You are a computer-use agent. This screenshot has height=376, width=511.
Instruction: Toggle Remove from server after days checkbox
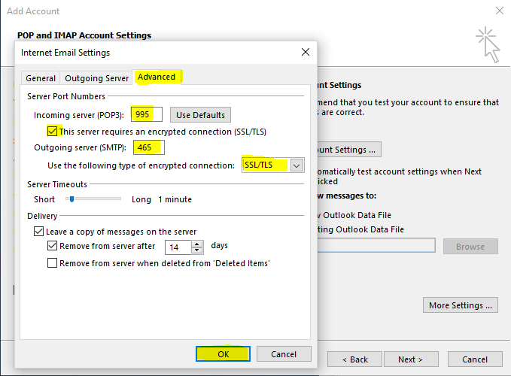tap(53, 246)
